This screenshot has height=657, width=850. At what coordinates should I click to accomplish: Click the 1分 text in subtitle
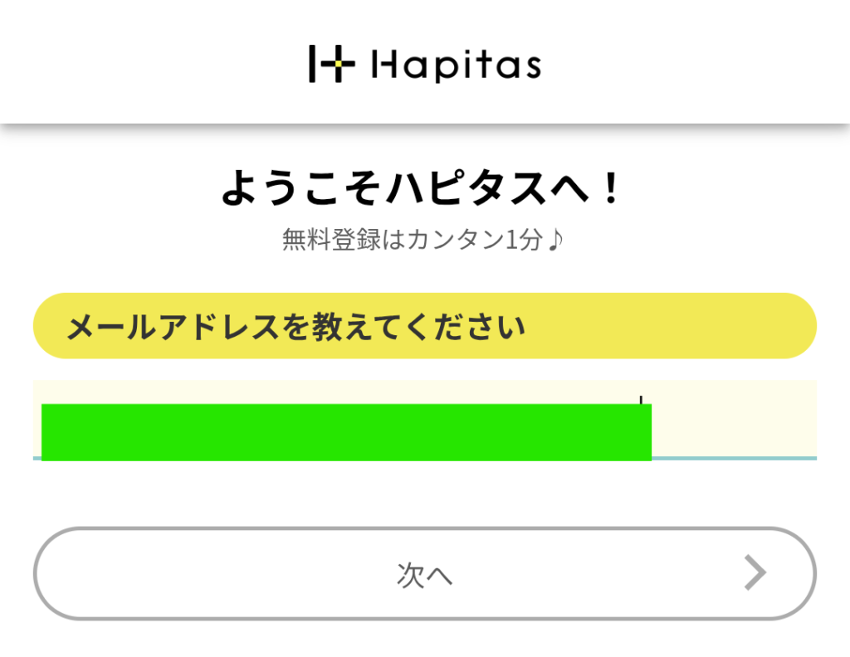tap(523, 241)
